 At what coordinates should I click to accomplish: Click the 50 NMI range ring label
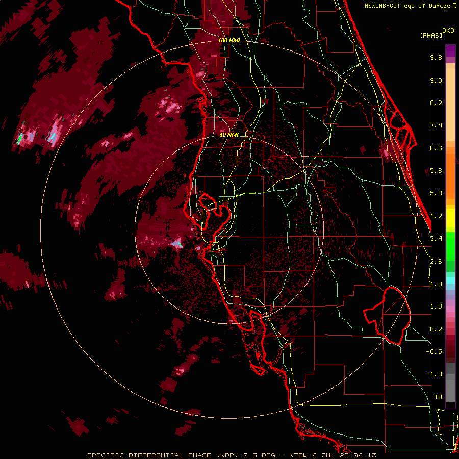(x=229, y=135)
